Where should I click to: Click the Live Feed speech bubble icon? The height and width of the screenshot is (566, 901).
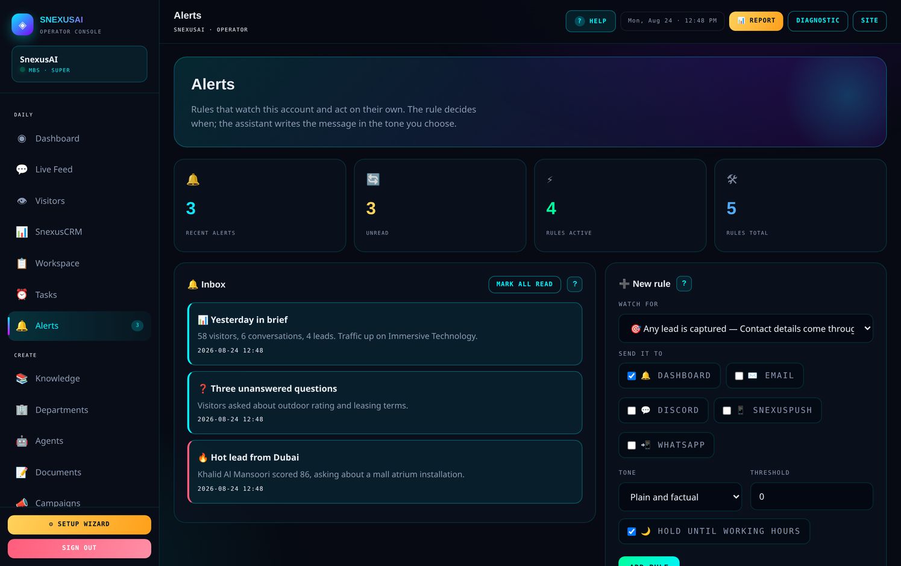point(22,170)
